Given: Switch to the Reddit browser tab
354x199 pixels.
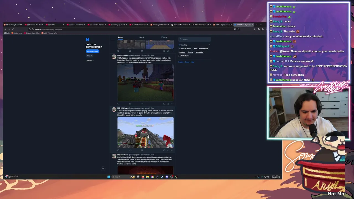Looking at the screenshot, I should (222, 25).
